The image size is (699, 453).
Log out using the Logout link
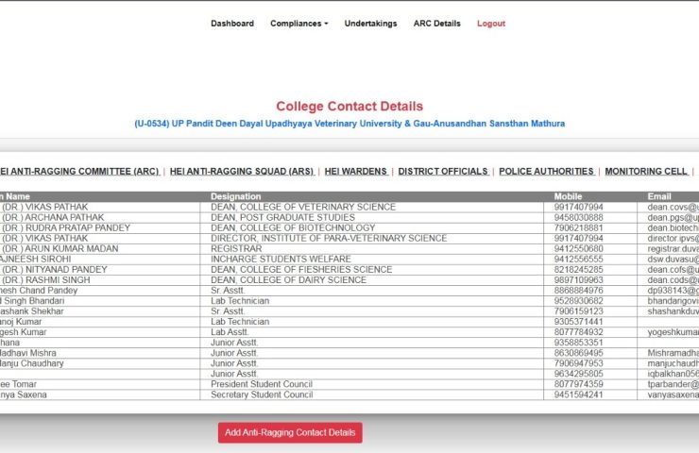(x=491, y=24)
